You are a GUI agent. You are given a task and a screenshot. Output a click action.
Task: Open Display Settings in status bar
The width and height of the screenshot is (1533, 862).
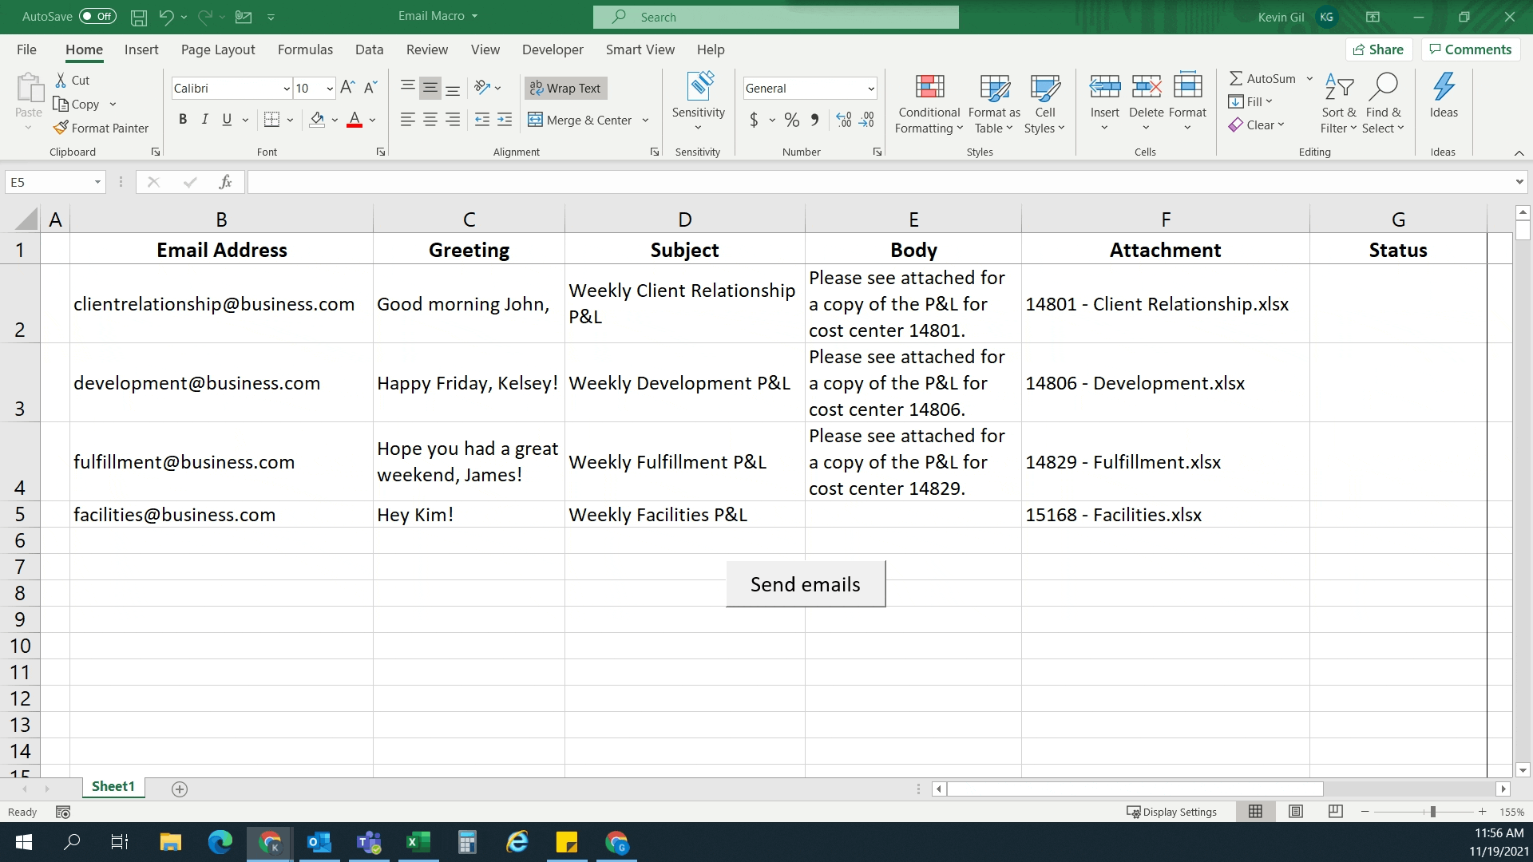1171,812
